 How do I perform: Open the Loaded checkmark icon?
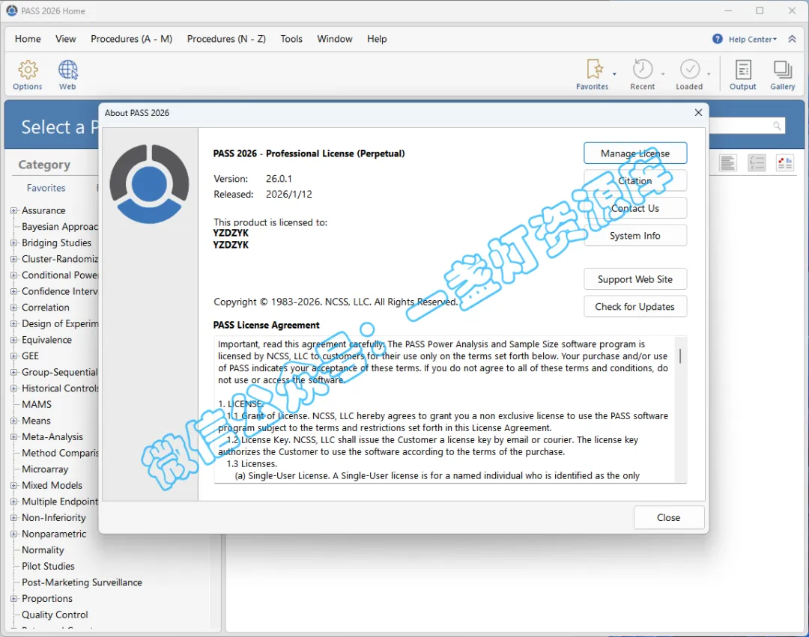(x=690, y=69)
